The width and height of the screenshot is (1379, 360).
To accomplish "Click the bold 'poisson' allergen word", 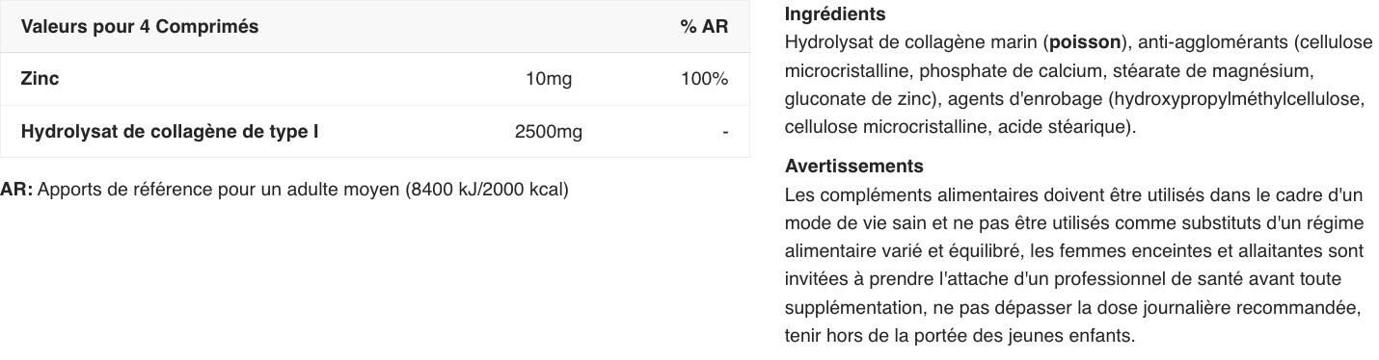I will tap(1085, 42).
